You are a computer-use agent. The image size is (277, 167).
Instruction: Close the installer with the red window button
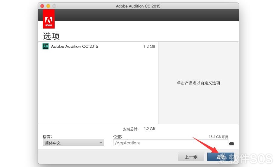(x=42, y=6)
